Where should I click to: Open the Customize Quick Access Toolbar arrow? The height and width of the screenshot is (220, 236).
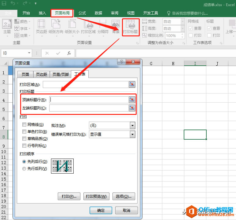point(35,3)
